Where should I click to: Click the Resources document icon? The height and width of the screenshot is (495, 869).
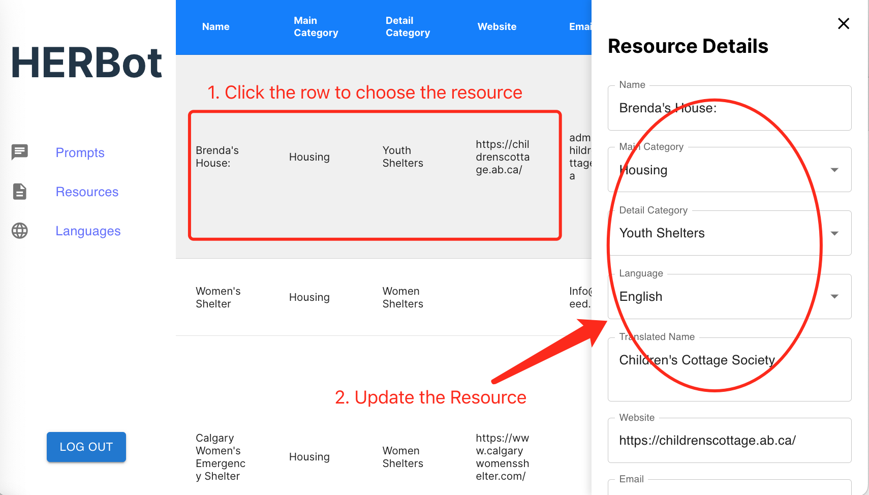tap(20, 192)
